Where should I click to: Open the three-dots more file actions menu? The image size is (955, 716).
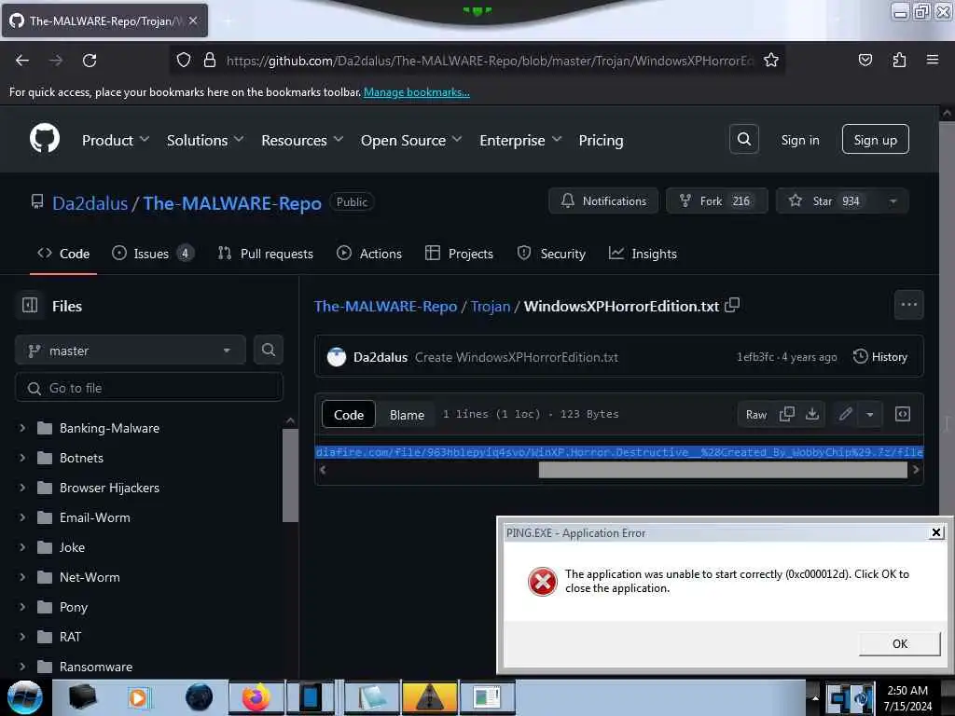pyautogui.click(x=908, y=305)
